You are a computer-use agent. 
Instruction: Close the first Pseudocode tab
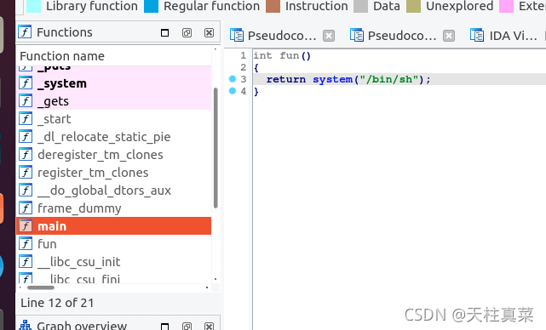tap(329, 36)
